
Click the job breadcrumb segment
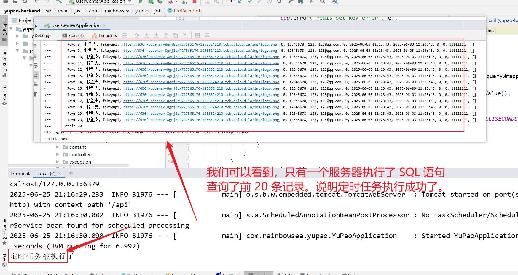click(158, 11)
